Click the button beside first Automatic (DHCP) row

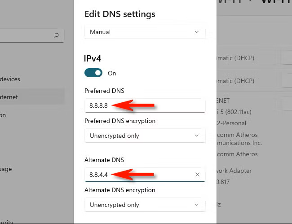tap(287, 57)
